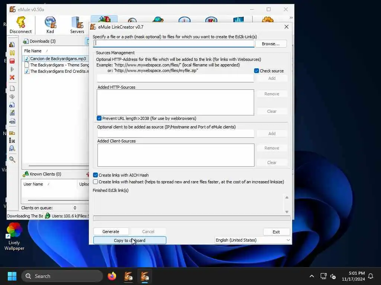Click the yellow Pause download icon
The image size is (381, 285).
coord(12,53)
